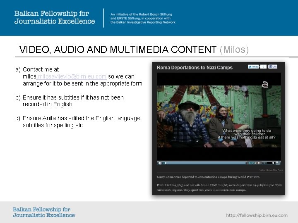Click the video time counter display
The image size is (298, 223).
click(255, 163)
